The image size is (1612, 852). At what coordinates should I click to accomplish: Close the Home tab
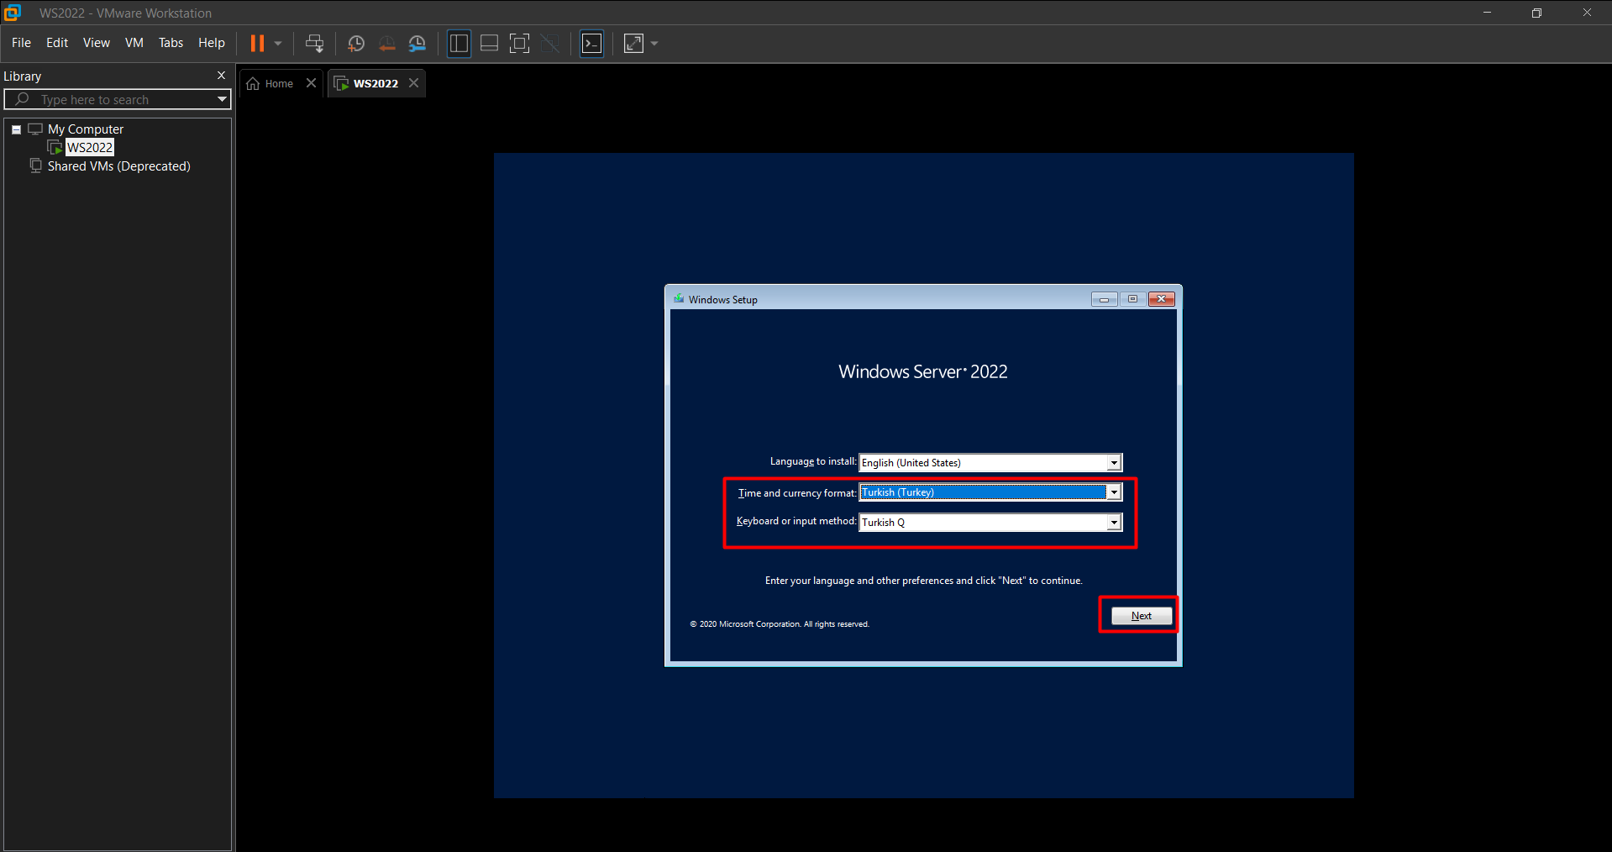coord(312,83)
